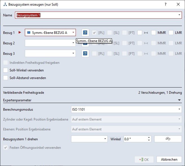
Task: Close the Bezugssystem erzeugen dialog
Action: pos(178,5)
